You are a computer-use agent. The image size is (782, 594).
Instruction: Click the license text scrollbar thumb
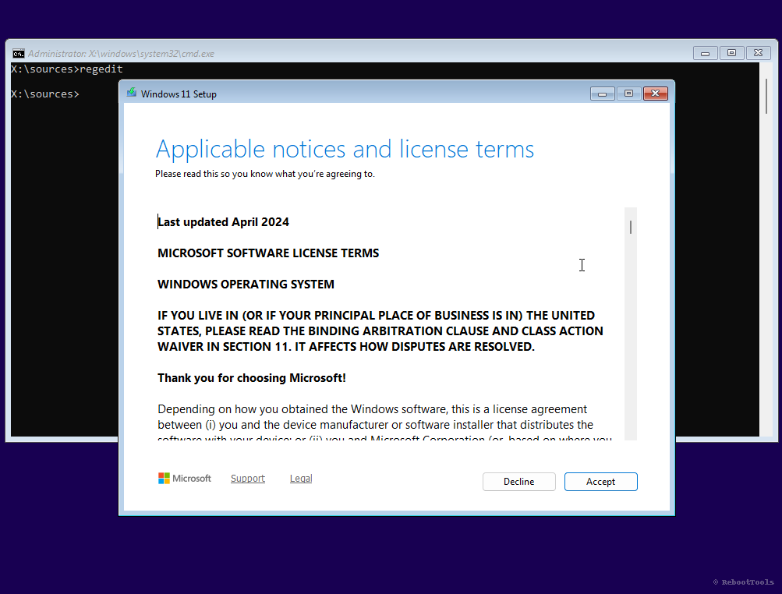[630, 226]
